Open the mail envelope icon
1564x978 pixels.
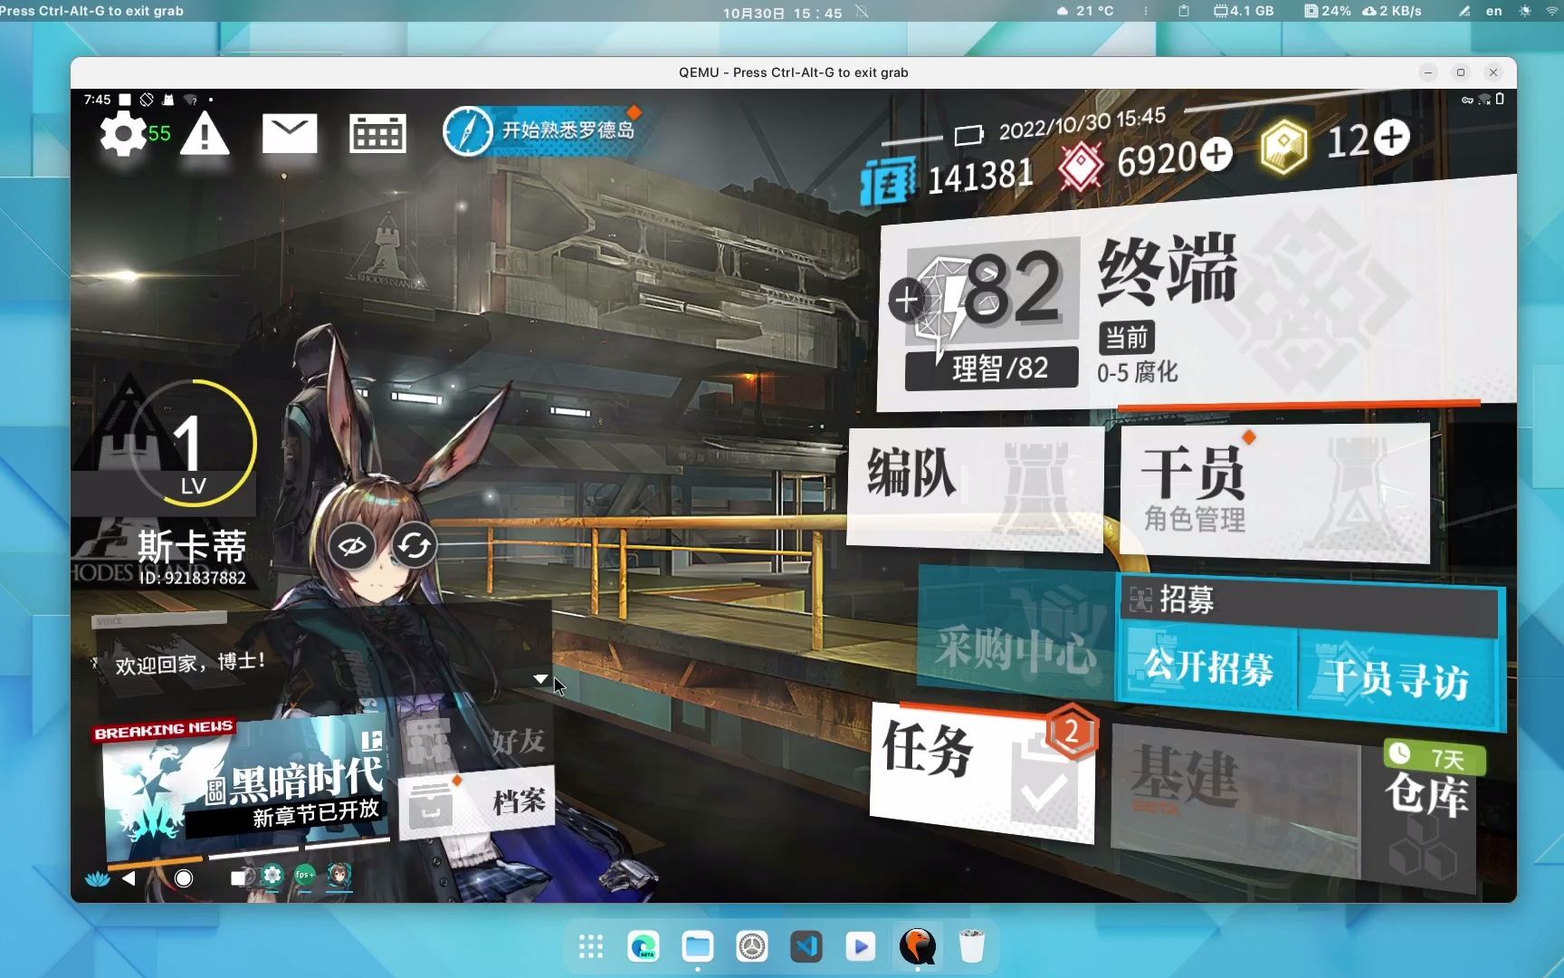tap(290, 134)
